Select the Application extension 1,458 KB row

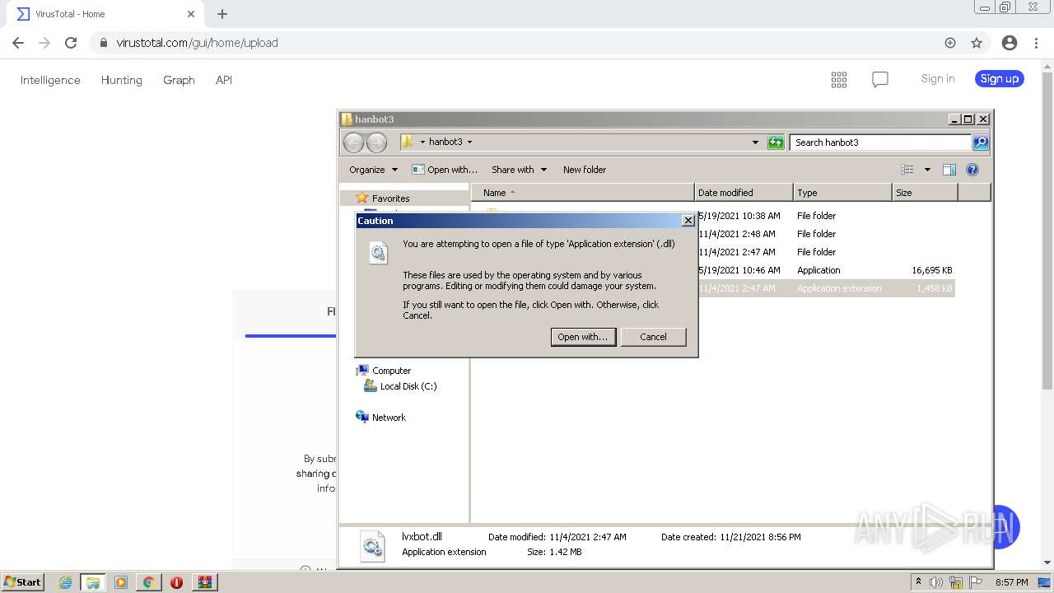[826, 288]
